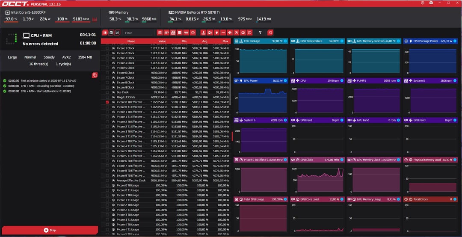Switch to the table-only view mode

point(111,33)
